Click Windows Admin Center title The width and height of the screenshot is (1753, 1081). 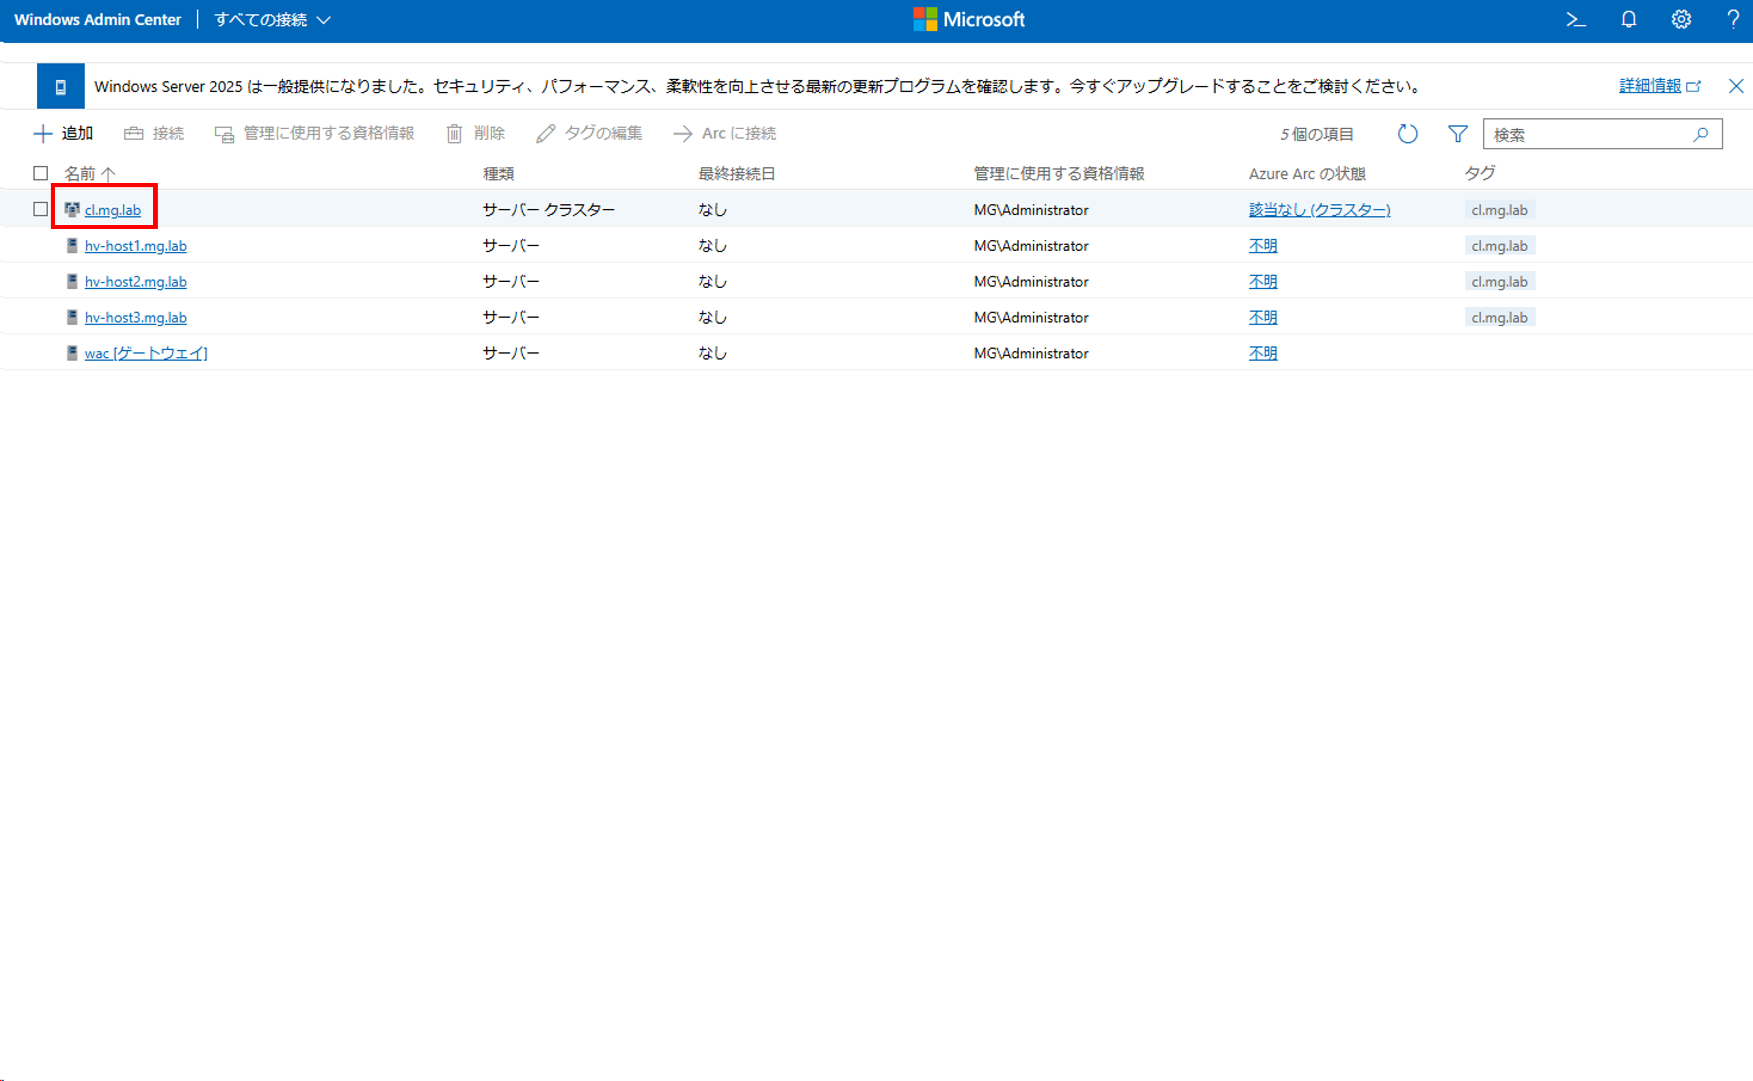(x=98, y=20)
